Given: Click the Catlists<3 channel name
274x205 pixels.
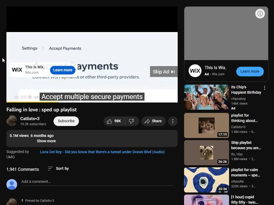Looking at the screenshot, I should point(30,119).
